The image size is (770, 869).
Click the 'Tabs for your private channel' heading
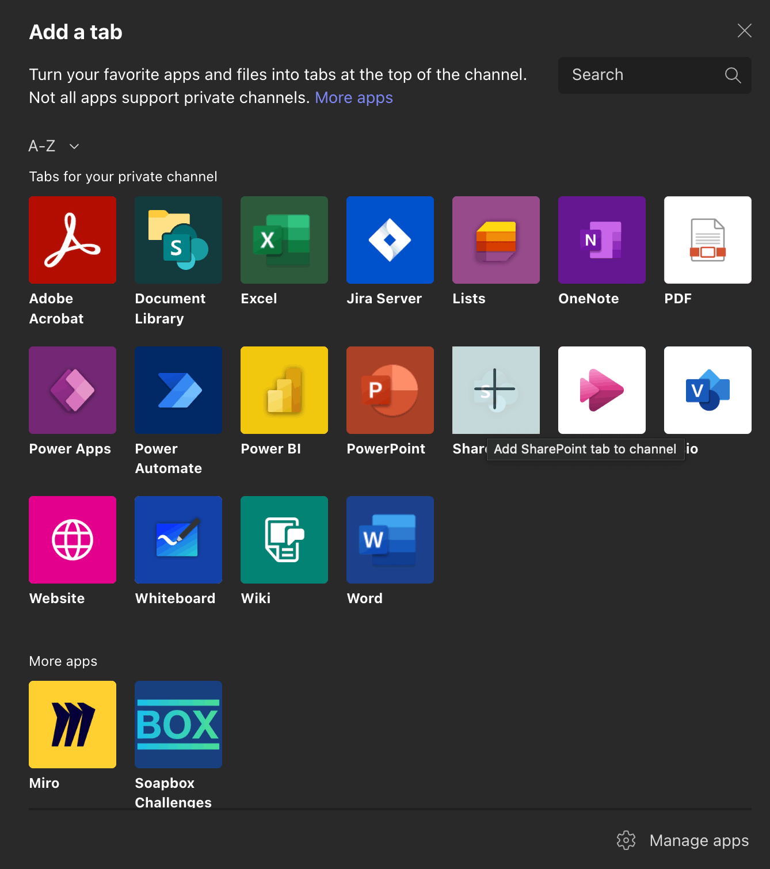pos(123,177)
